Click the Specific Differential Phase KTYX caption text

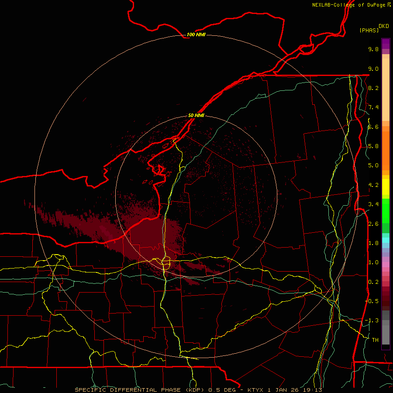click(198, 390)
